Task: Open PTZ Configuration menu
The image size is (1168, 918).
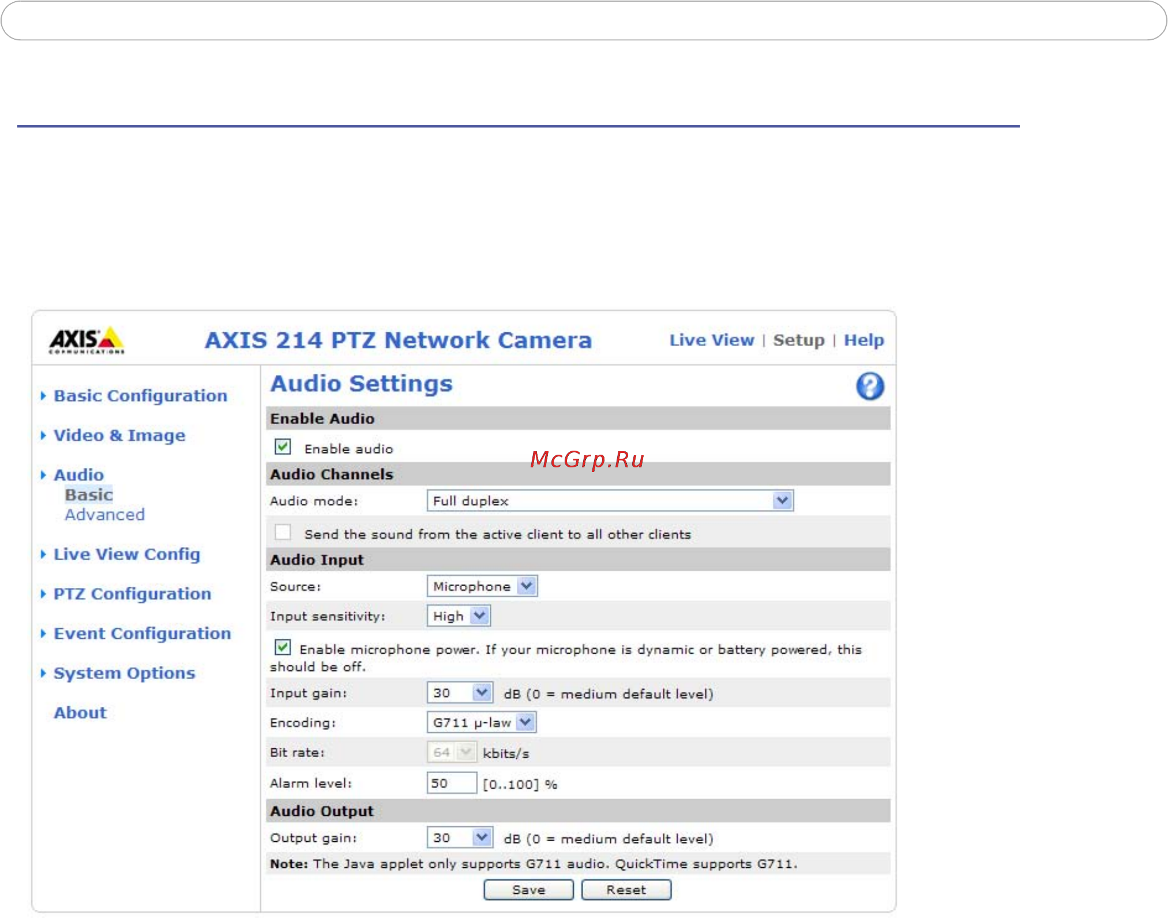Action: (x=132, y=594)
